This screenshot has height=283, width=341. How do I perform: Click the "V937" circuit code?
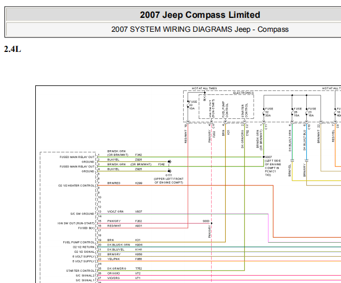tap(138, 212)
